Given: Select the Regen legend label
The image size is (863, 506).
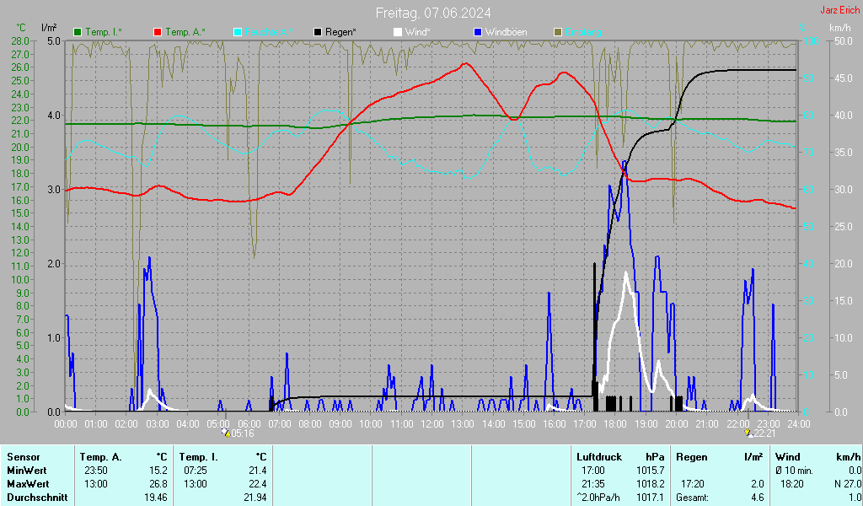Looking at the screenshot, I should (340, 32).
